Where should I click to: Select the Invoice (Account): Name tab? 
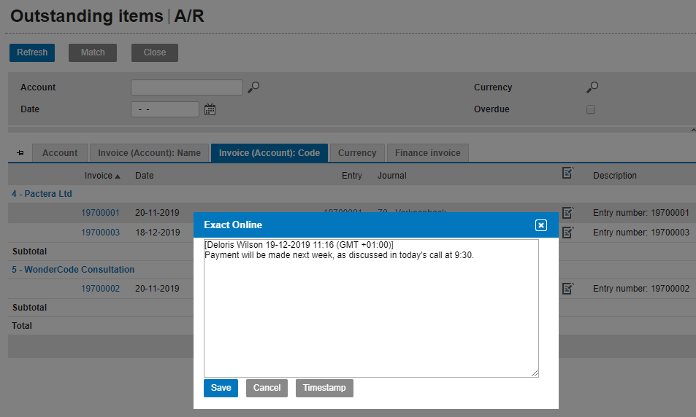pyautogui.click(x=149, y=153)
